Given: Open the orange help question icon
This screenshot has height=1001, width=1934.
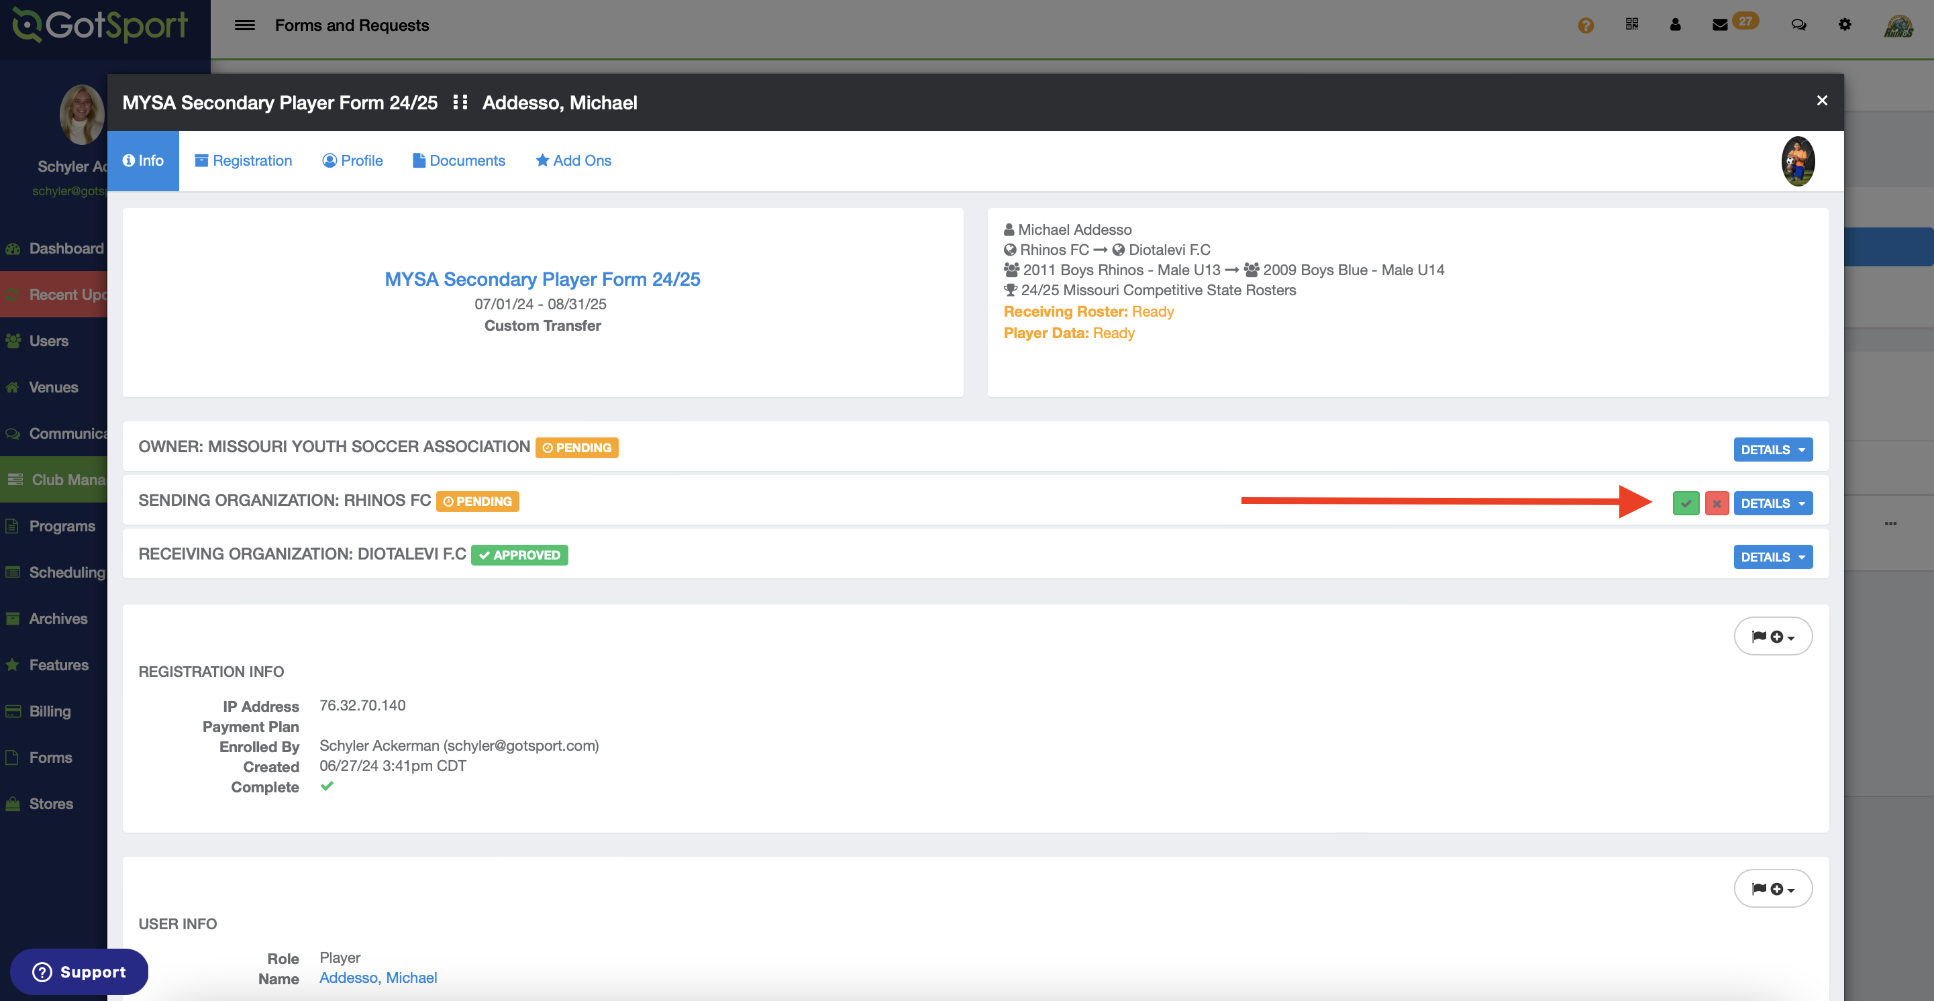Looking at the screenshot, I should 1586,25.
